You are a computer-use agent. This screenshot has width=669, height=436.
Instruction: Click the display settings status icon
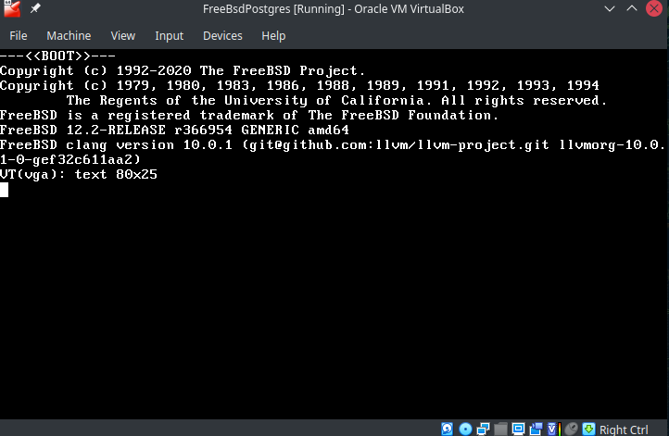click(518, 429)
